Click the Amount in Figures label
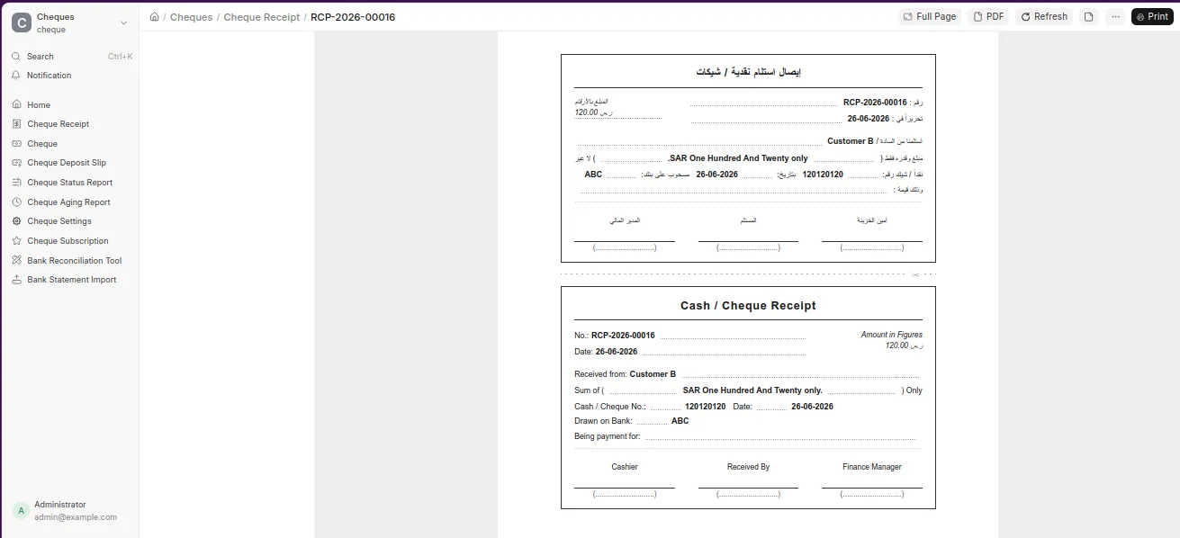Screen dimensions: 1180x538 [891, 335]
